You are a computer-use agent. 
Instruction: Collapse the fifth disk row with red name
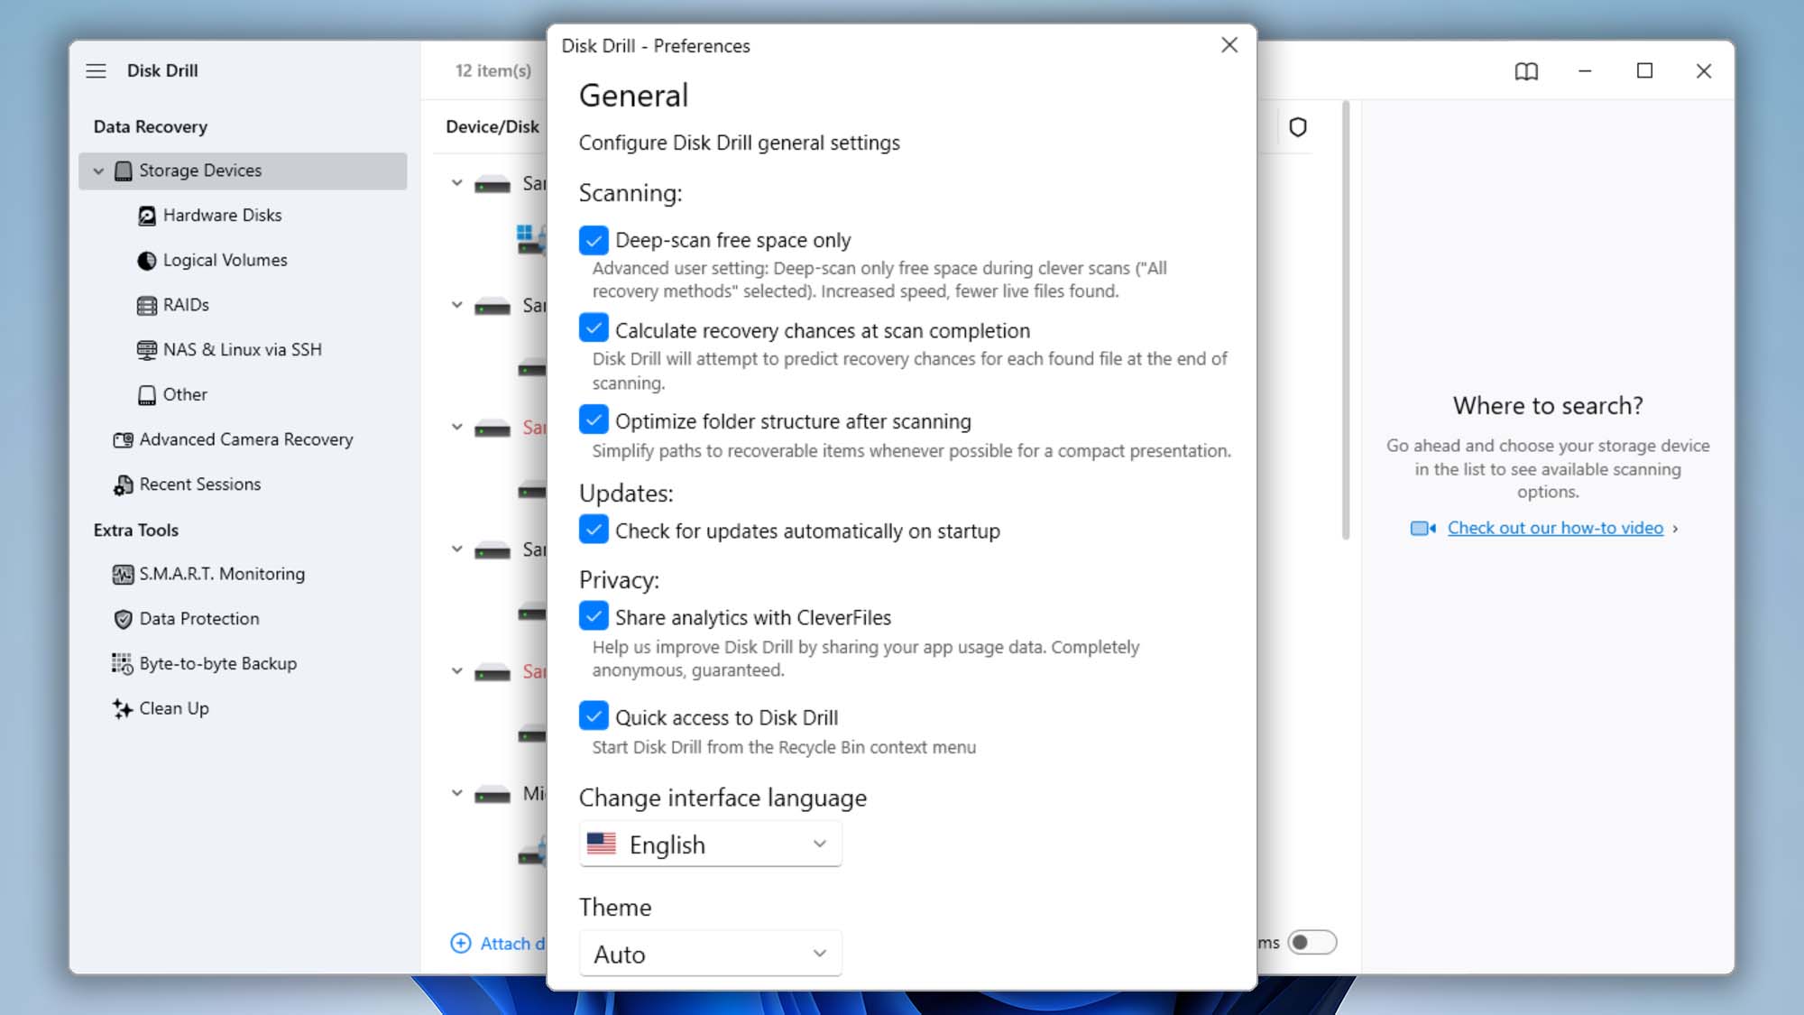(457, 671)
